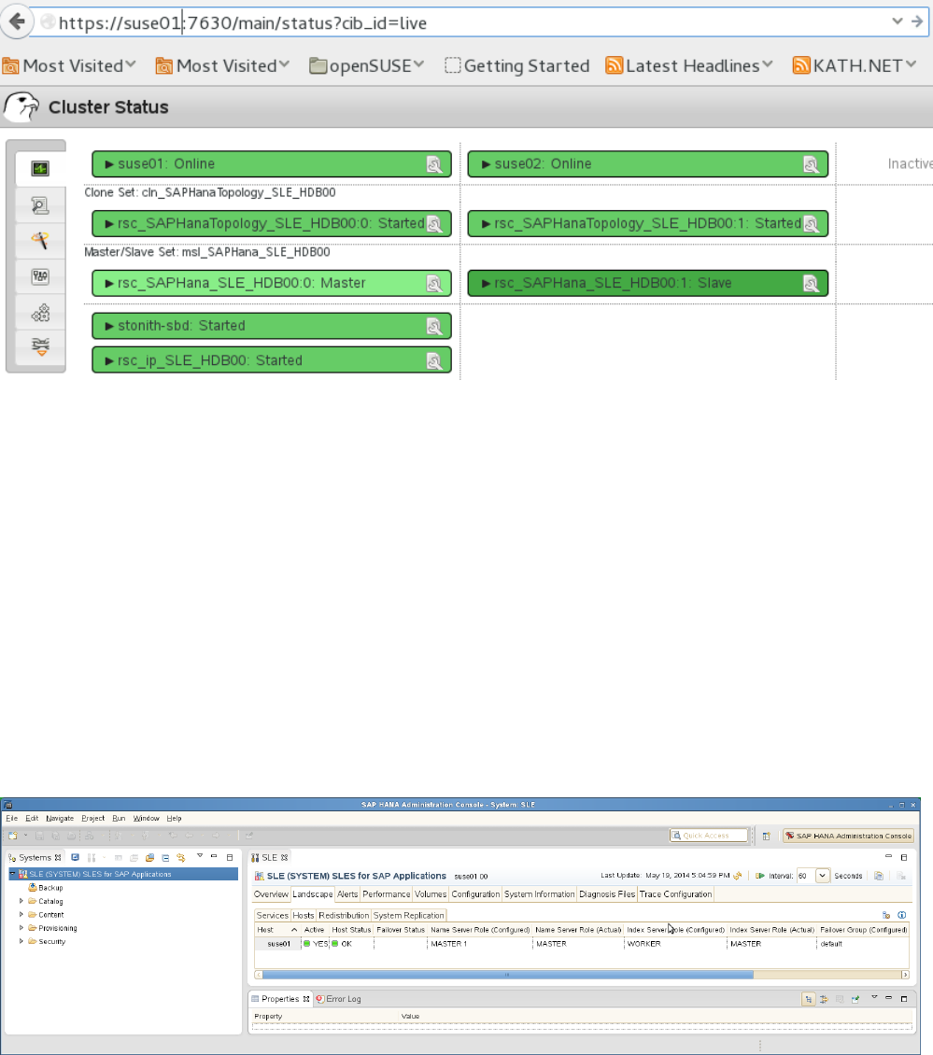
Task: Start auto-refresh with the green play icon
Action: point(760,876)
